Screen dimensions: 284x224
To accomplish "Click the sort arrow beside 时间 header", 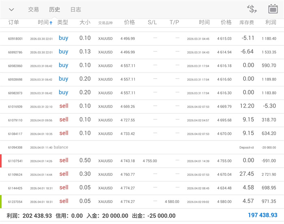I will coord(51,23).
